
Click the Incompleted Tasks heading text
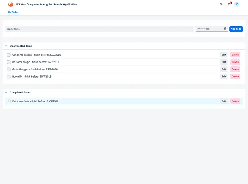coord(21,46)
